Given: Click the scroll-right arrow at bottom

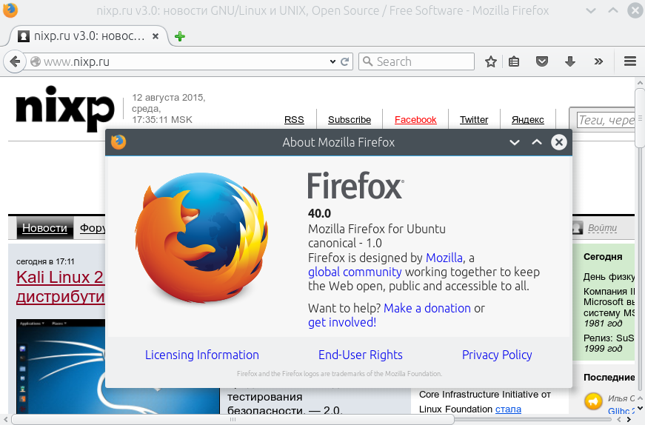Looking at the screenshot, I should tap(629, 420).
